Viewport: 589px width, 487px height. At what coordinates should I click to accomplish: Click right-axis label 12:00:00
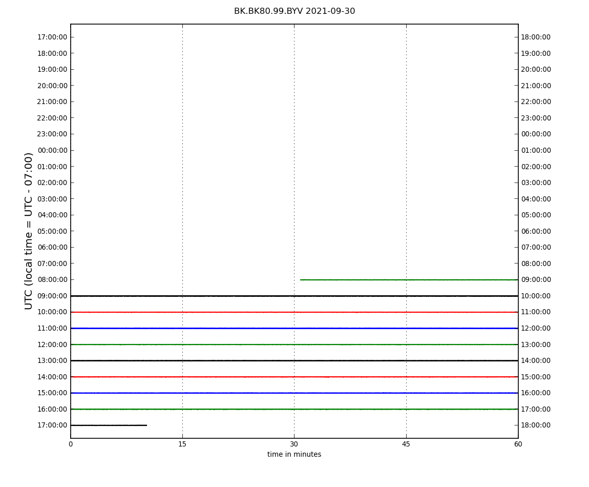tap(536, 328)
